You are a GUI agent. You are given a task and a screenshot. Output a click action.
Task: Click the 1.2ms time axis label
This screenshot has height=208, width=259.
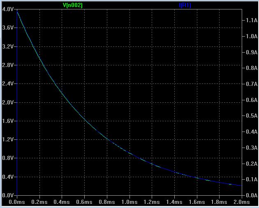coord(152,202)
